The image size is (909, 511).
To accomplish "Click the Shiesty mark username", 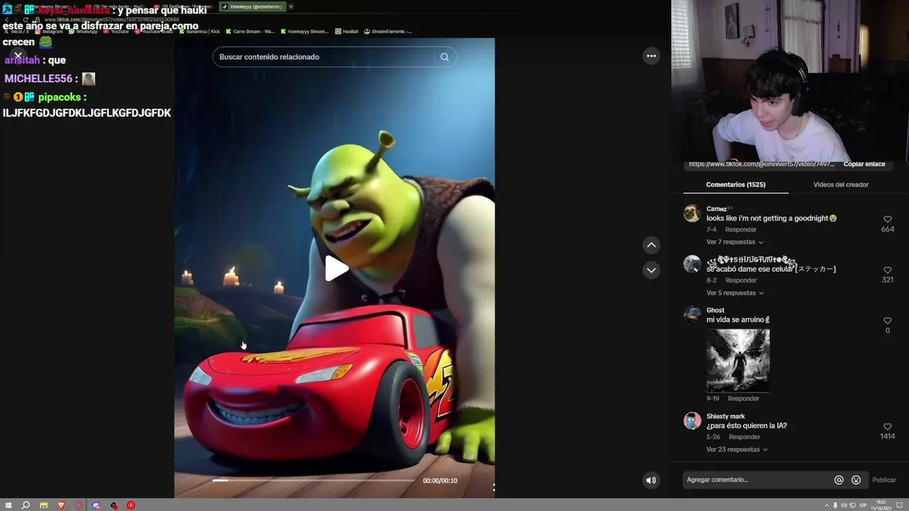I will tap(725, 417).
